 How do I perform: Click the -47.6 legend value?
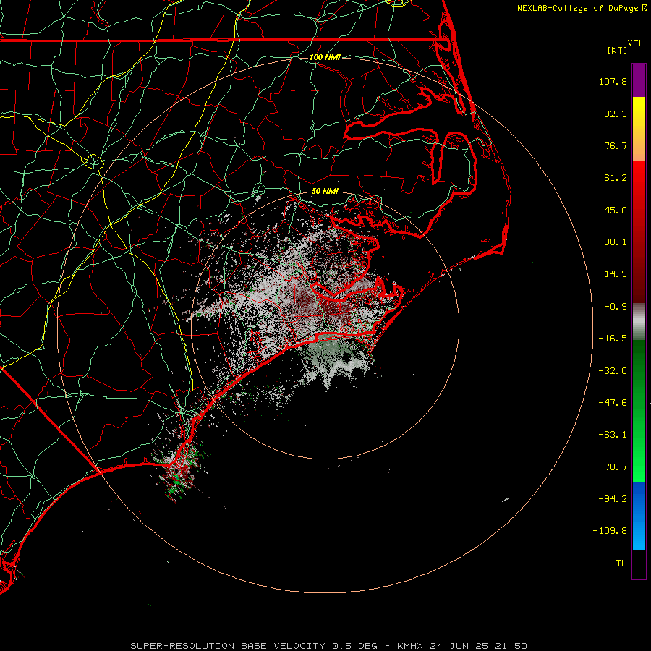point(613,403)
